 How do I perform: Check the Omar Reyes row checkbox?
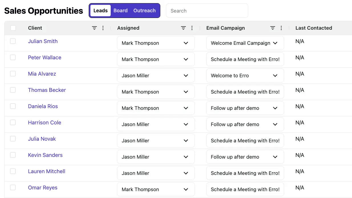pyautogui.click(x=13, y=187)
